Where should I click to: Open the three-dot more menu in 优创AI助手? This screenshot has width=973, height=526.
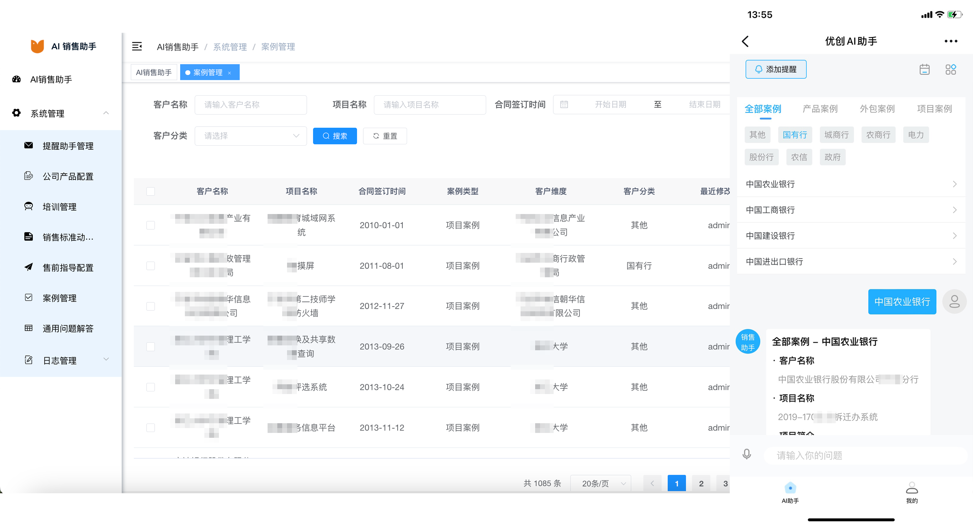(x=951, y=41)
